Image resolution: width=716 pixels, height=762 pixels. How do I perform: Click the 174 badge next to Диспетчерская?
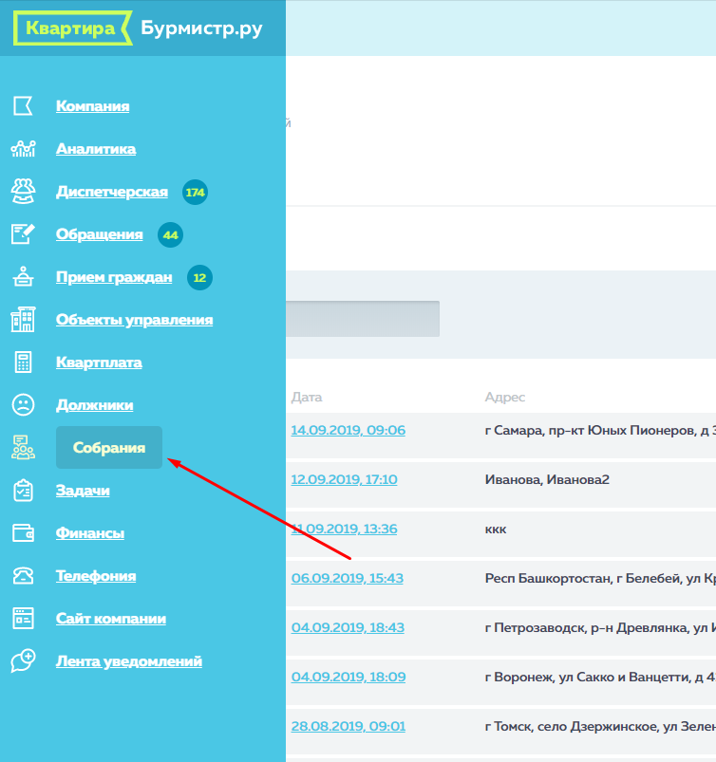(196, 193)
